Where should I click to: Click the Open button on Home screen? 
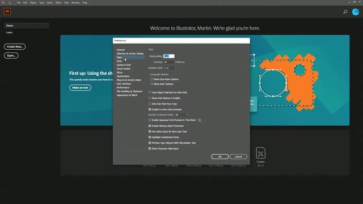(x=11, y=56)
